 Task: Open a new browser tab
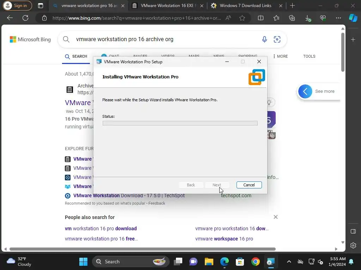[292, 6]
